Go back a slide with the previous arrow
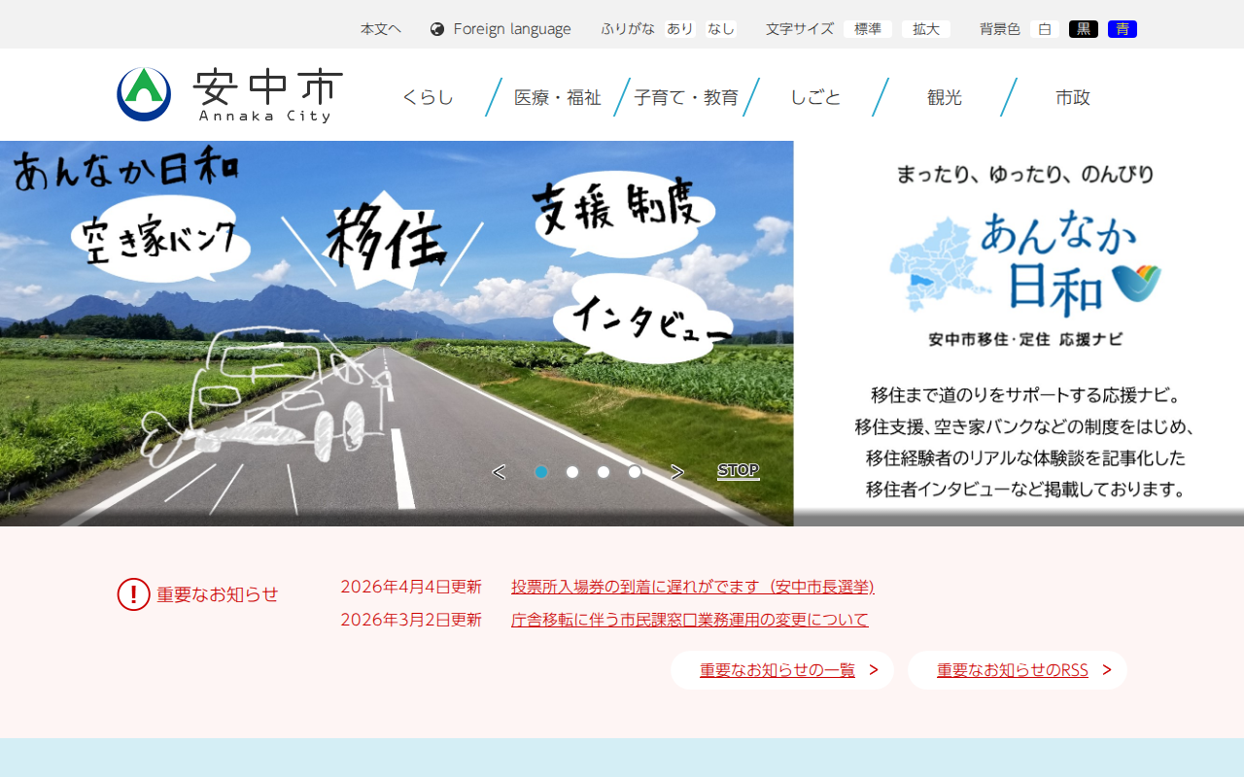 point(499,471)
